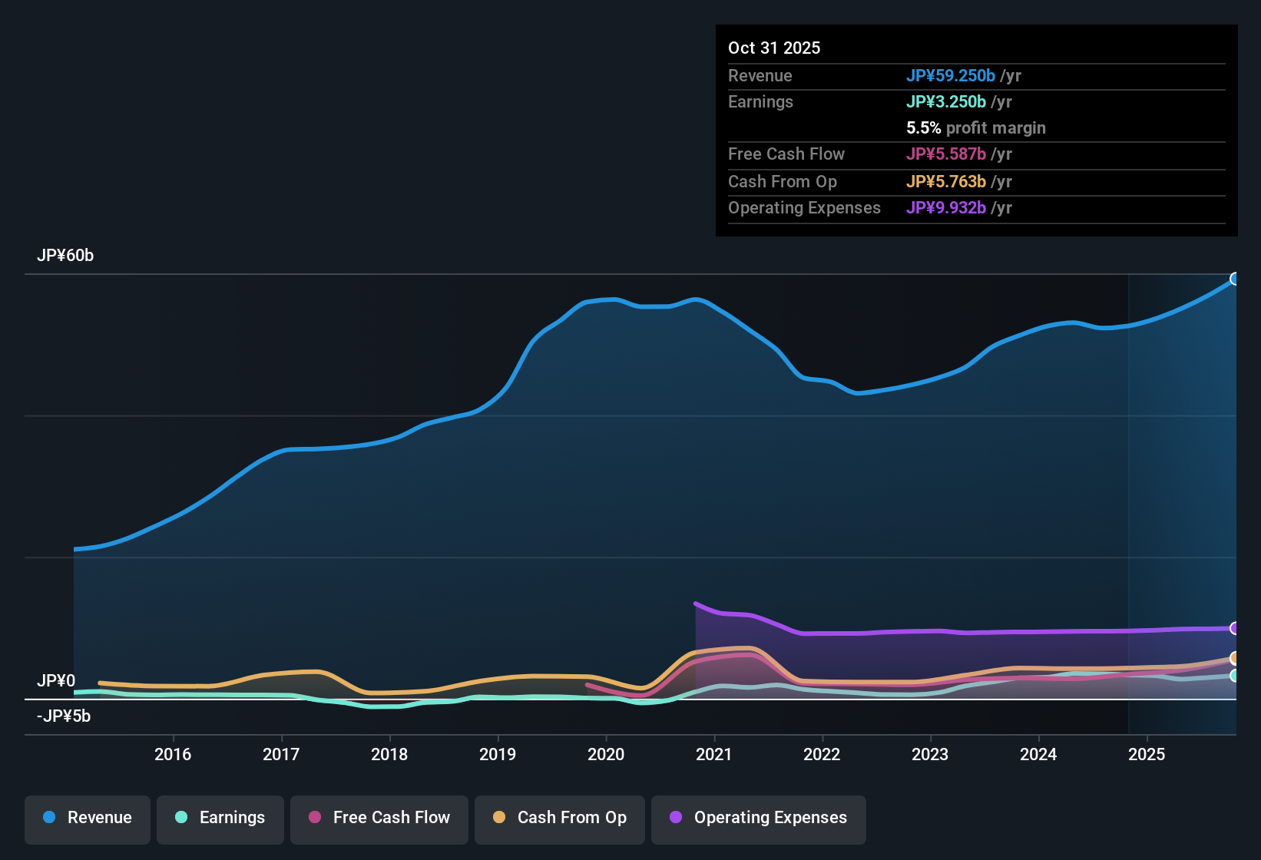Click the Revenue endpoint marker on the chart
This screenshot has width=1261, height=860.
pyautogui.click(x=1236, y=279)
